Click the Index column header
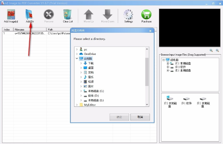This screenshot has height=144, width=223. (8, 30)
